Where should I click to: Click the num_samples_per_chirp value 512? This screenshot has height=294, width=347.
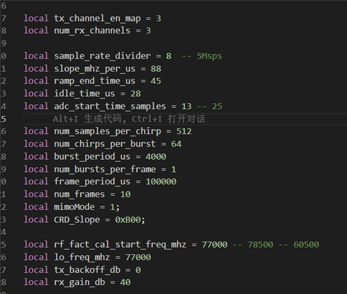184,131
